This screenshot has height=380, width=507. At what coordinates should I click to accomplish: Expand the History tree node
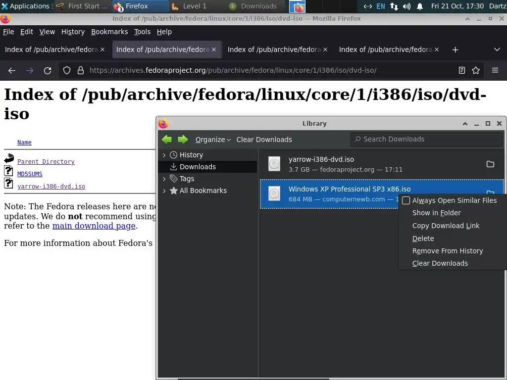(x=164, y=155)
